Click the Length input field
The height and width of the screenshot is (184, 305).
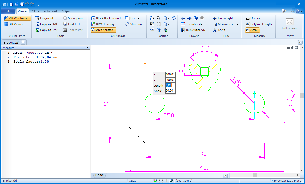170,86
